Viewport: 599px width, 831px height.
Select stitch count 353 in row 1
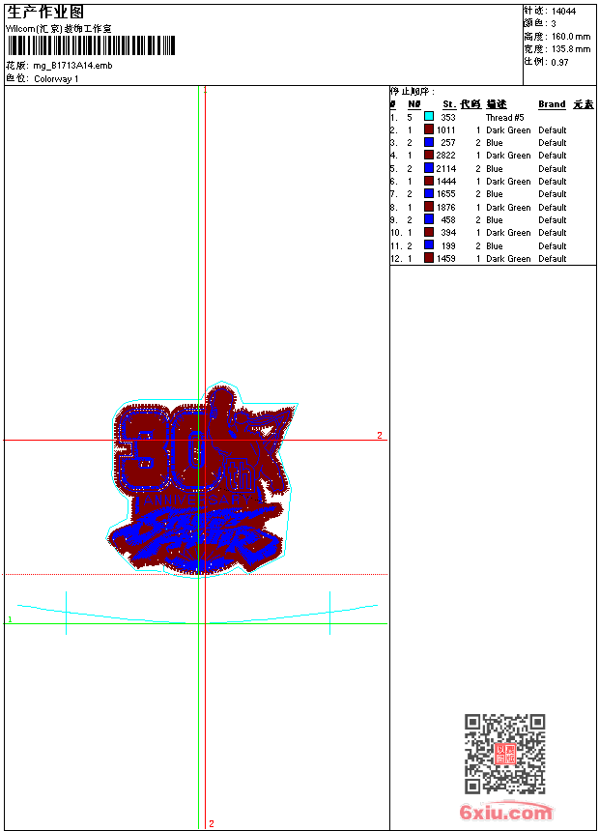448,118
